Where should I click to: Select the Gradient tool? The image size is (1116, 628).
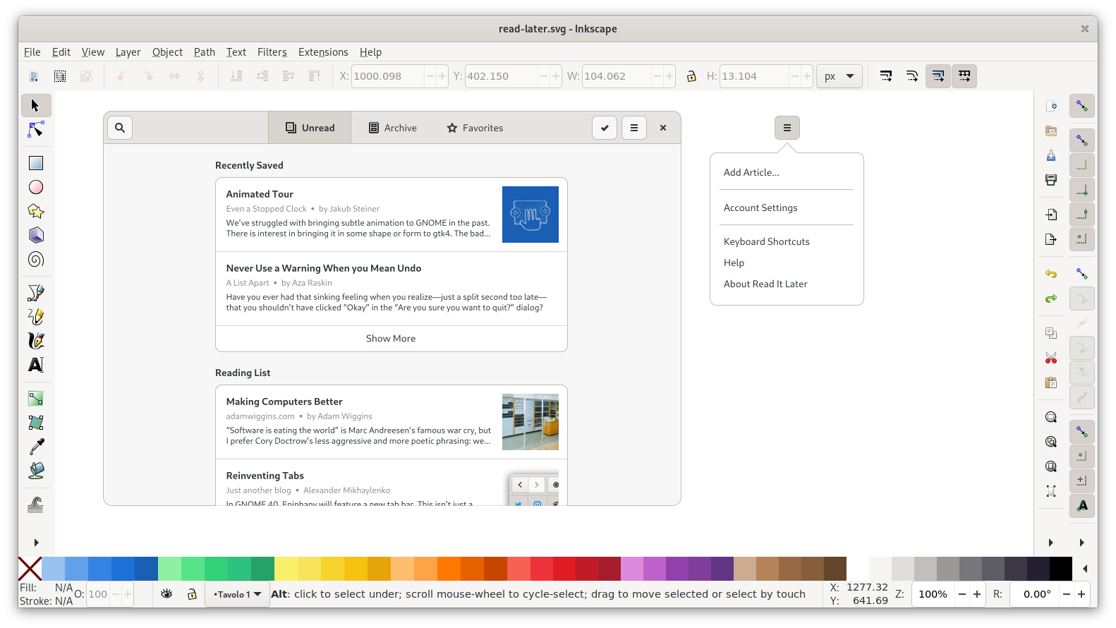tap(36, 399)
